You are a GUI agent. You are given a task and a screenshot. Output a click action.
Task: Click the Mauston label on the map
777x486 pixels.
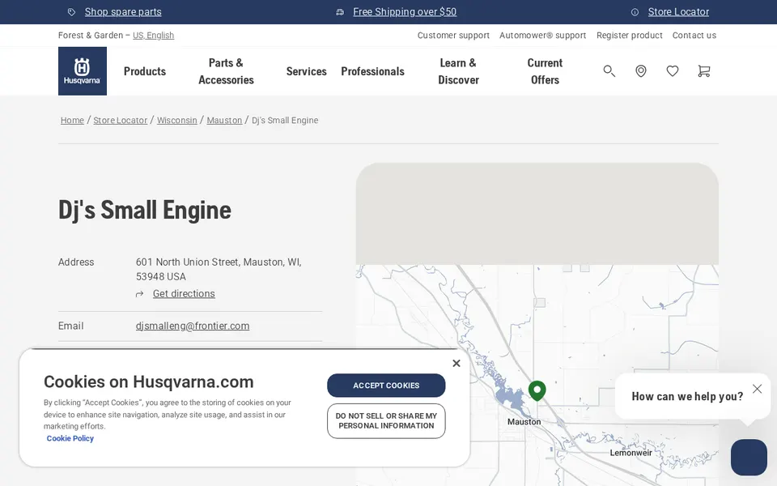(x=524, y=421)
